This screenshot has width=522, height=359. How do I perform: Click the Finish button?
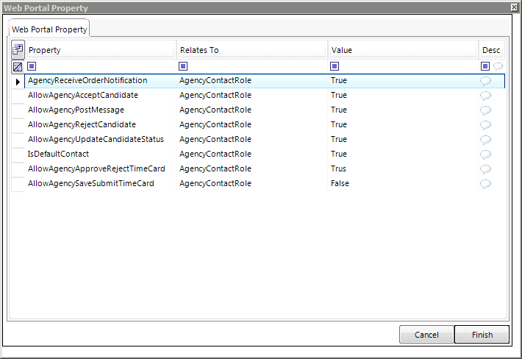point(482,335)
